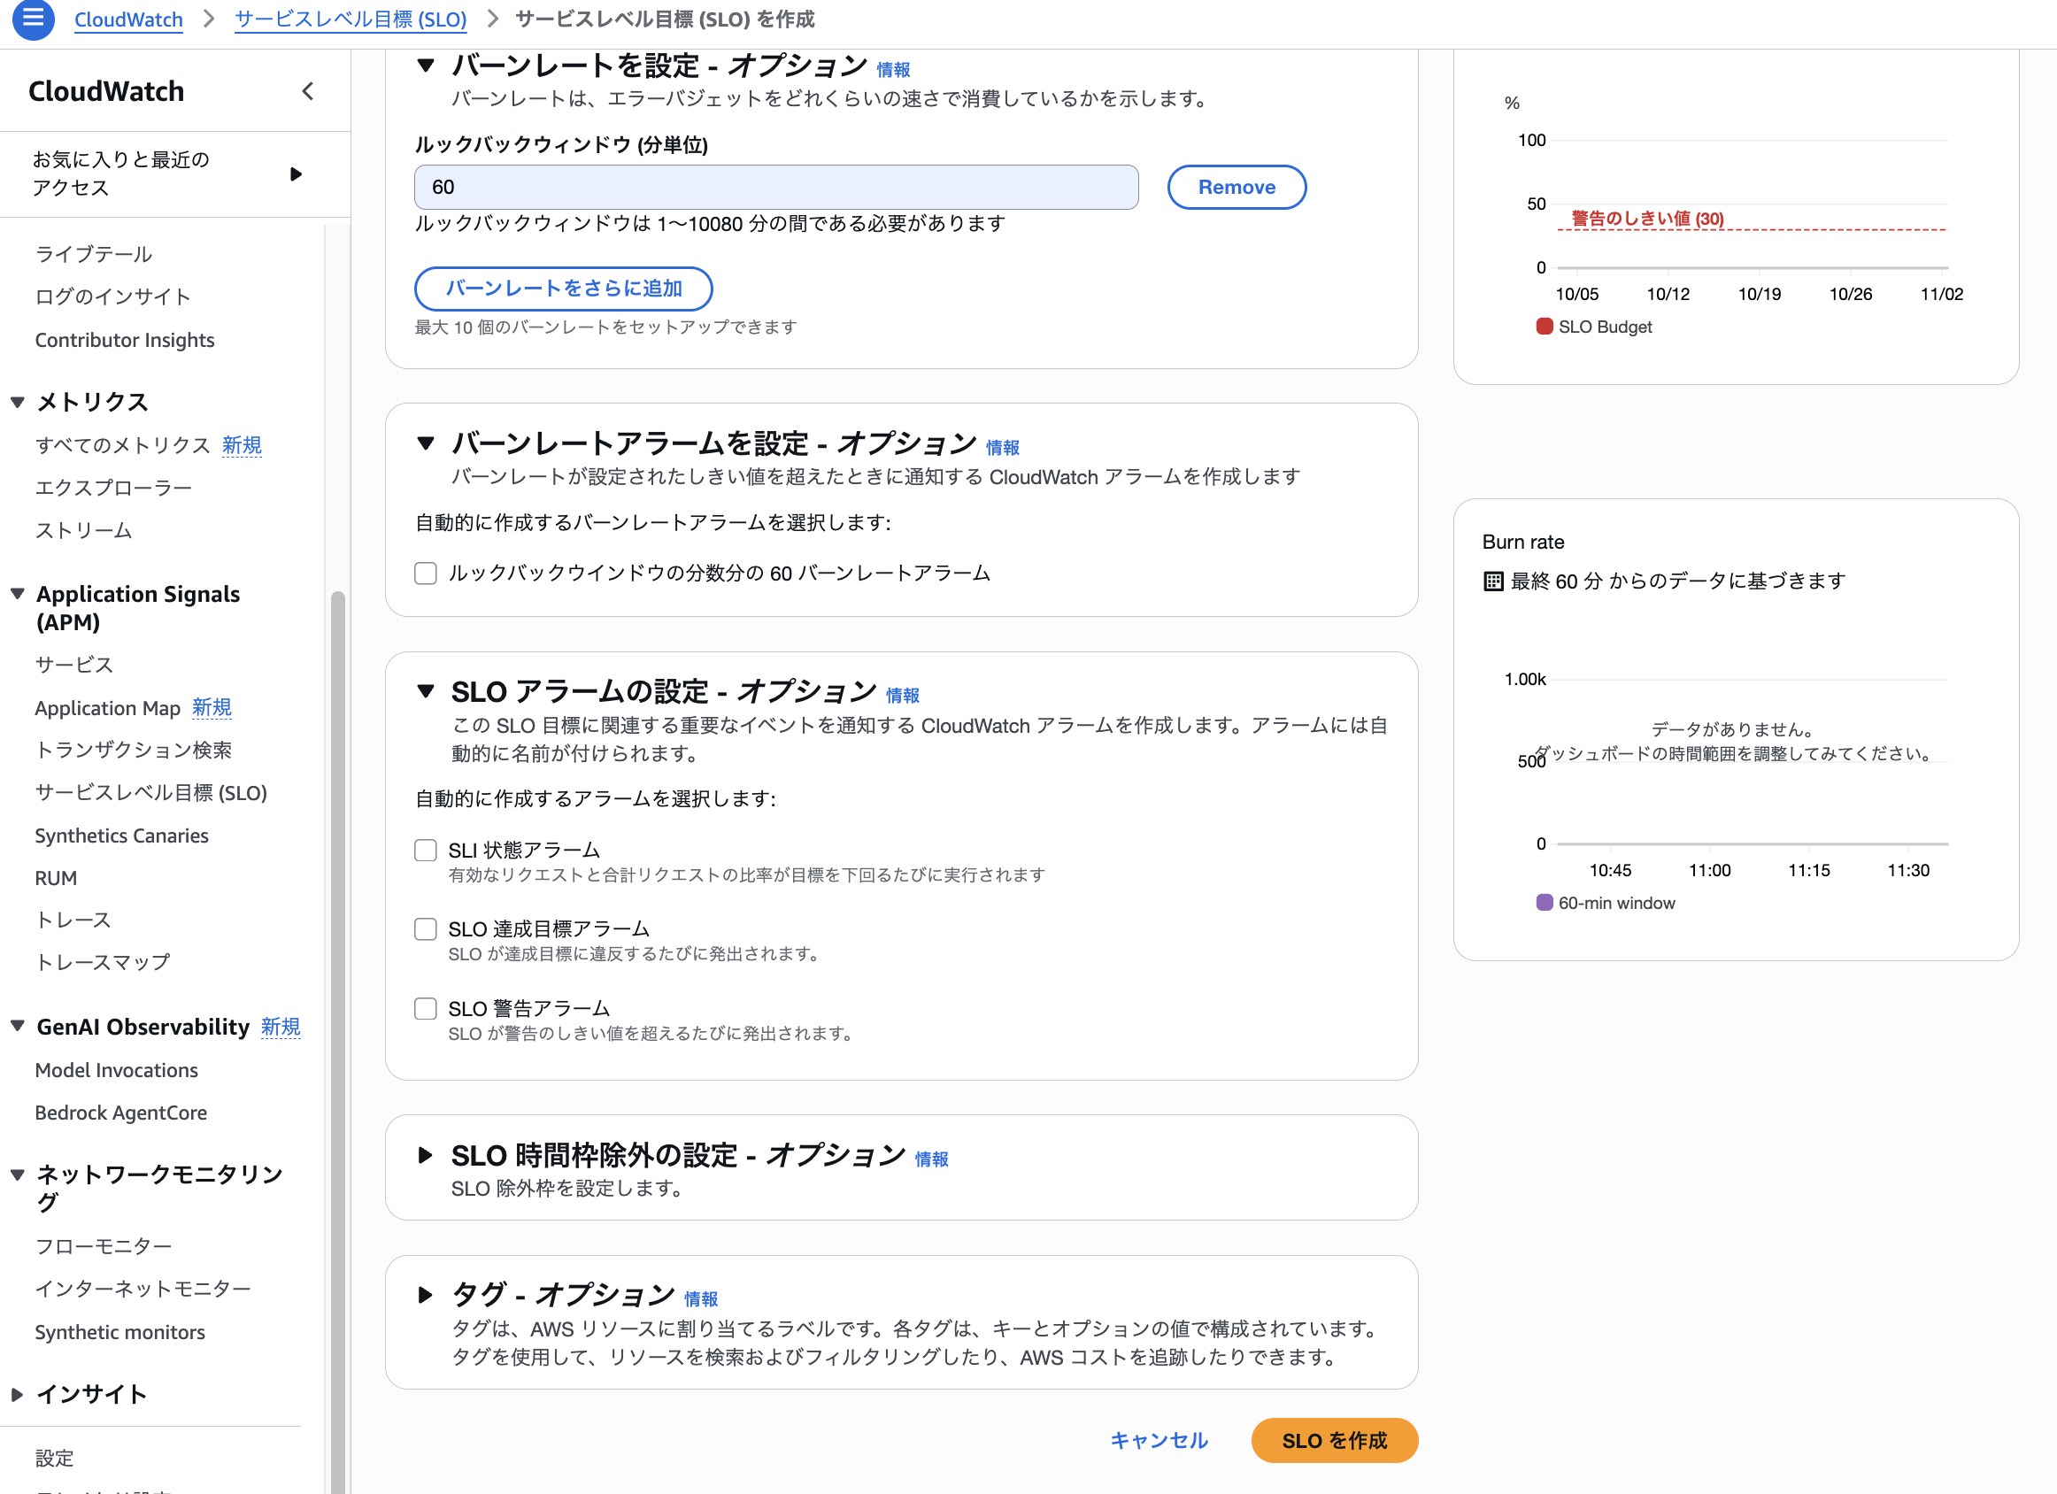This screenshot has width=2057, height=1494.
Task: Enable the SLO 警告アラーム checkbox
Action: (x=425, y=1008)
